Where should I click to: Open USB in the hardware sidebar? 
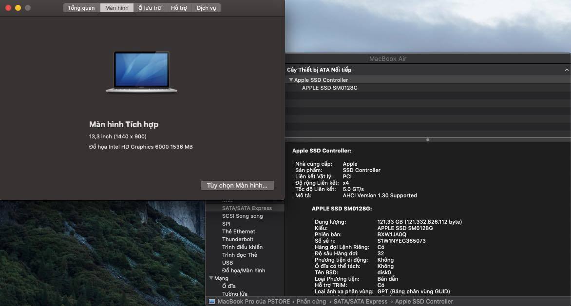pos(228,263)
